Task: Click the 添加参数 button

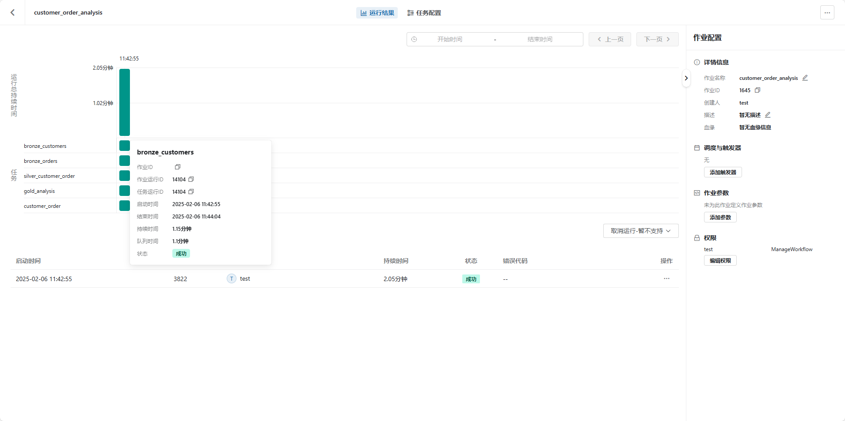Action: click(720, 217)
